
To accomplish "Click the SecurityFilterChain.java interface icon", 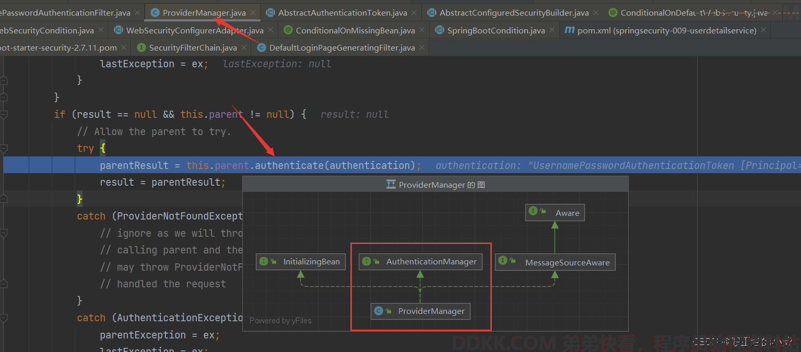I will (141, 47).
